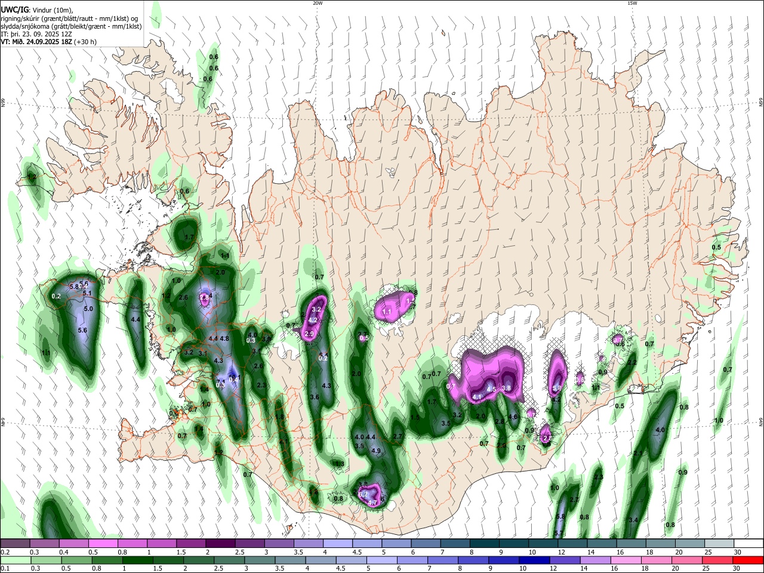Click the '15W' longitude label
Viewport: 764px width, 573px height.
pyautogui.click(x=632, y=3)
